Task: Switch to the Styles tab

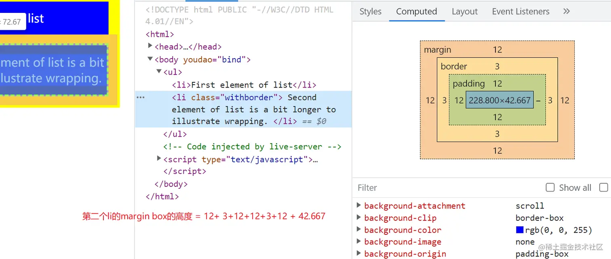Action: click(370, 12)
